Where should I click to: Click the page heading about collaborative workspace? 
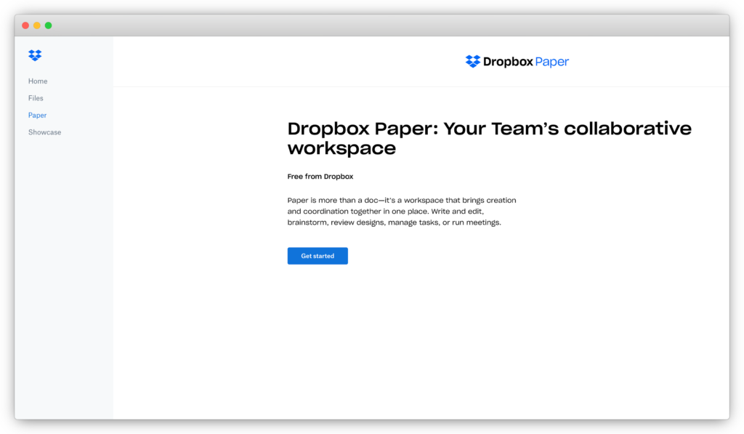(488, 137)
